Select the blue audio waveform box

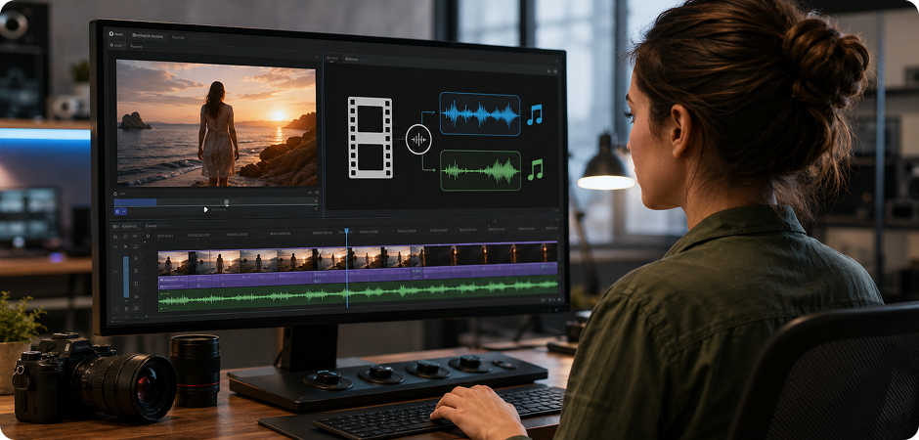coord(480,113)
